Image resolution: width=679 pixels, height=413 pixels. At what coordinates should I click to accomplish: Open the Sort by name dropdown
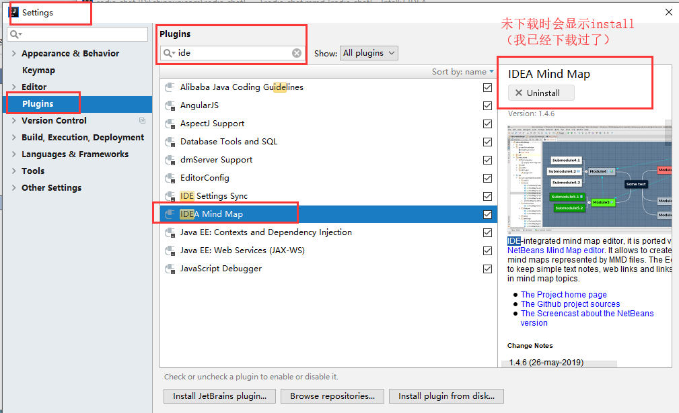pos(462,72)
